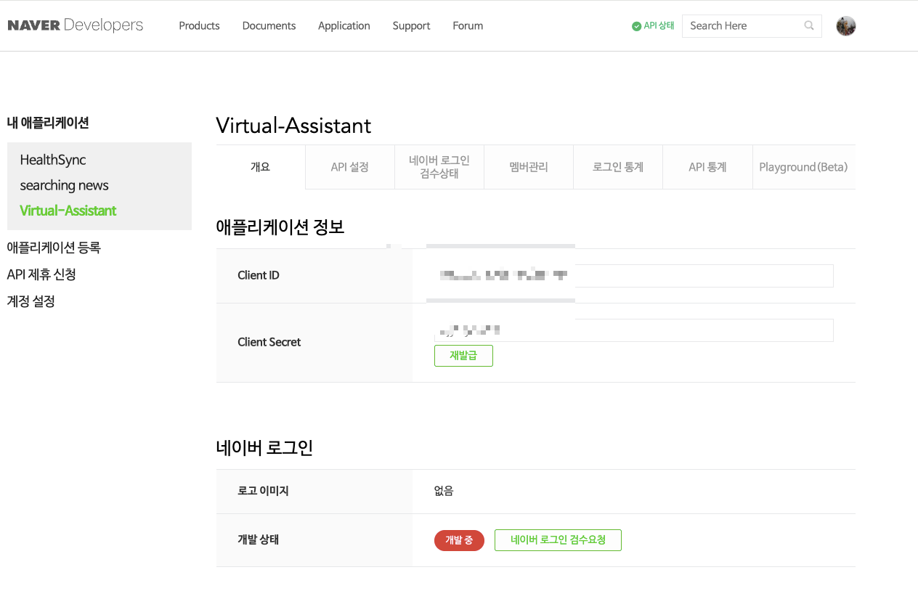Switch to the API 통계 tab
This screenshot has width=918, height=607.
point(707,167)
